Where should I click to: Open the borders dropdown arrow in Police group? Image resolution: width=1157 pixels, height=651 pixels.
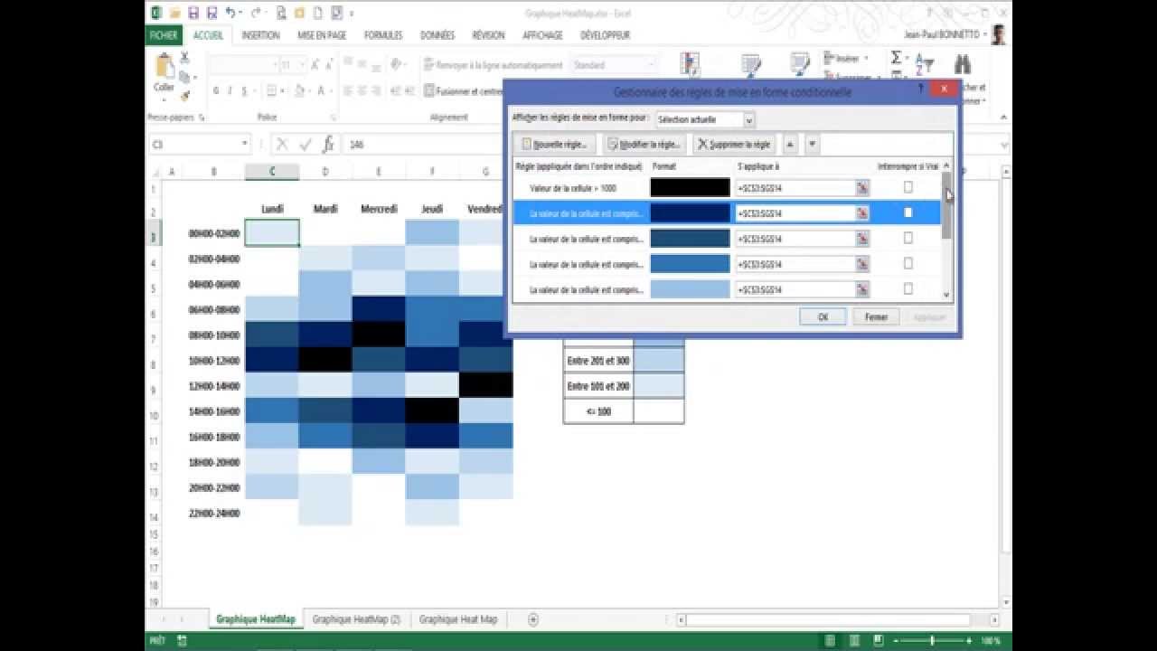283,90
